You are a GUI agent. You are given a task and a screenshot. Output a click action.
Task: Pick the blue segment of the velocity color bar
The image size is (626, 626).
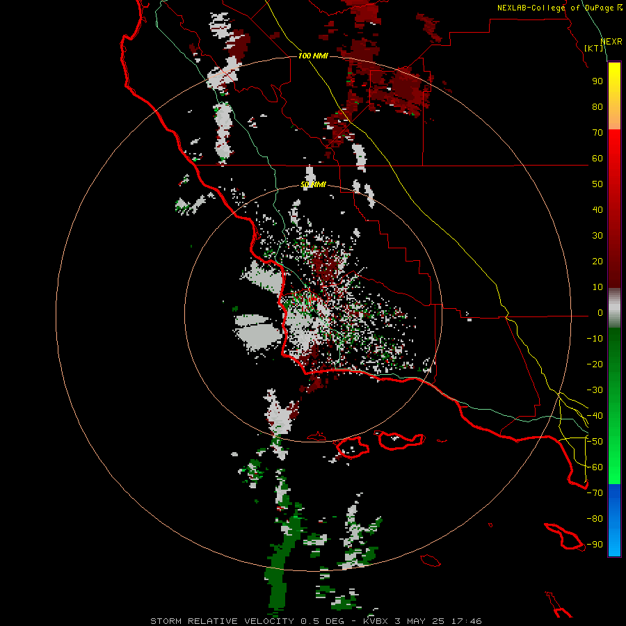[x=614, y=520]
